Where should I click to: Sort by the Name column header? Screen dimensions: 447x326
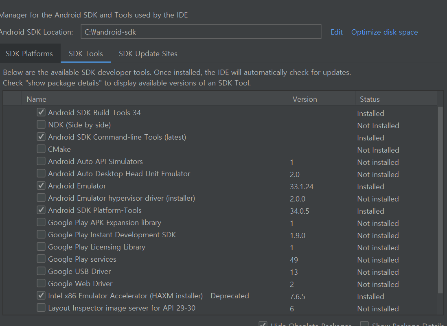(155, 99)
